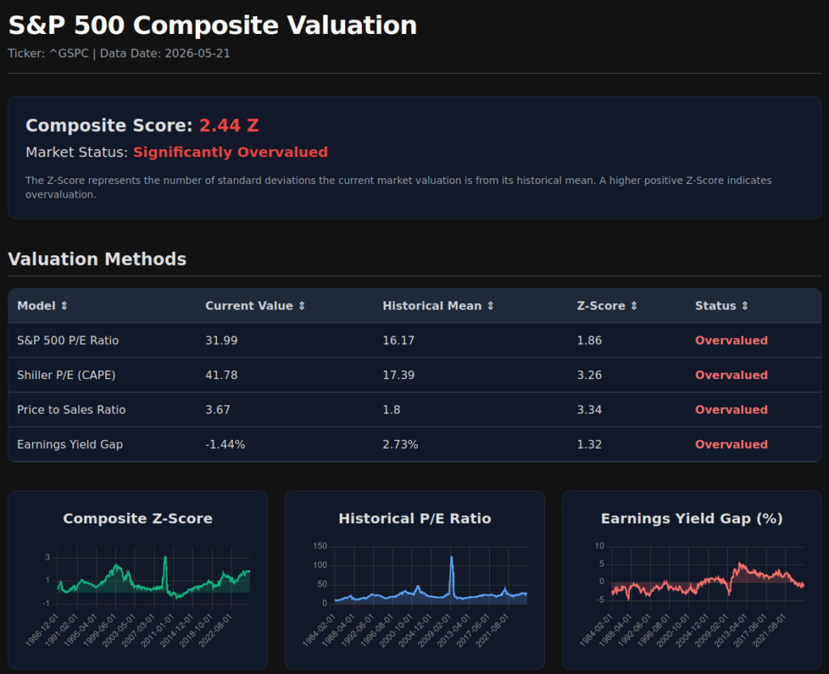Screen dimensions: 829x674
Task: Click Overvalued status in S&P 500 P/E row
Action: pyautogui.click(x=731, y=340)
